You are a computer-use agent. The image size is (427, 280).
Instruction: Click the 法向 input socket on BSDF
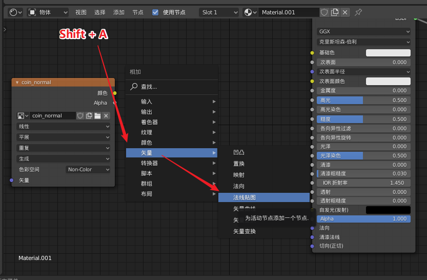[x=312, y=228]
